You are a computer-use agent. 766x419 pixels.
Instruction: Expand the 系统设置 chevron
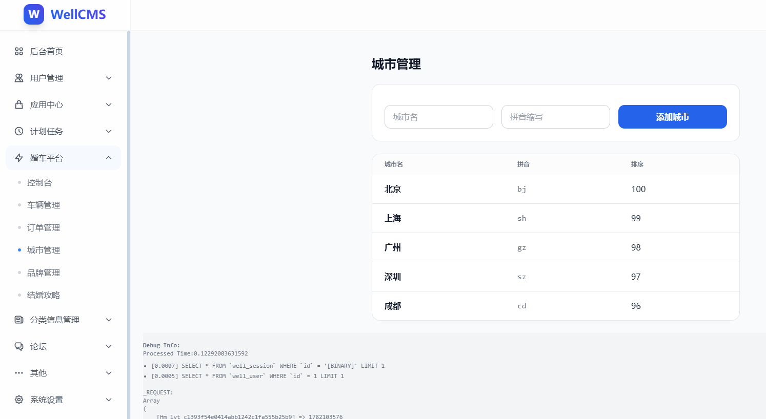[109, 400]
